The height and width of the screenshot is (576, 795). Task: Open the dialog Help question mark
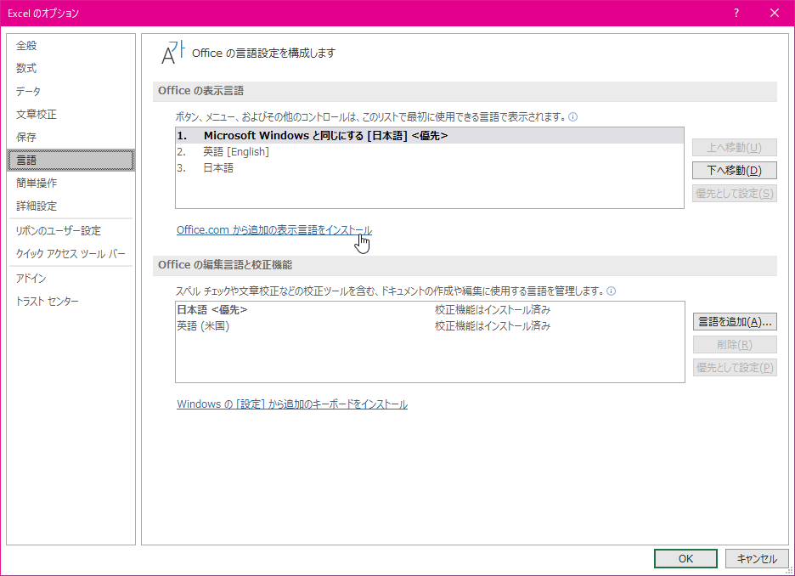point(736,14)
